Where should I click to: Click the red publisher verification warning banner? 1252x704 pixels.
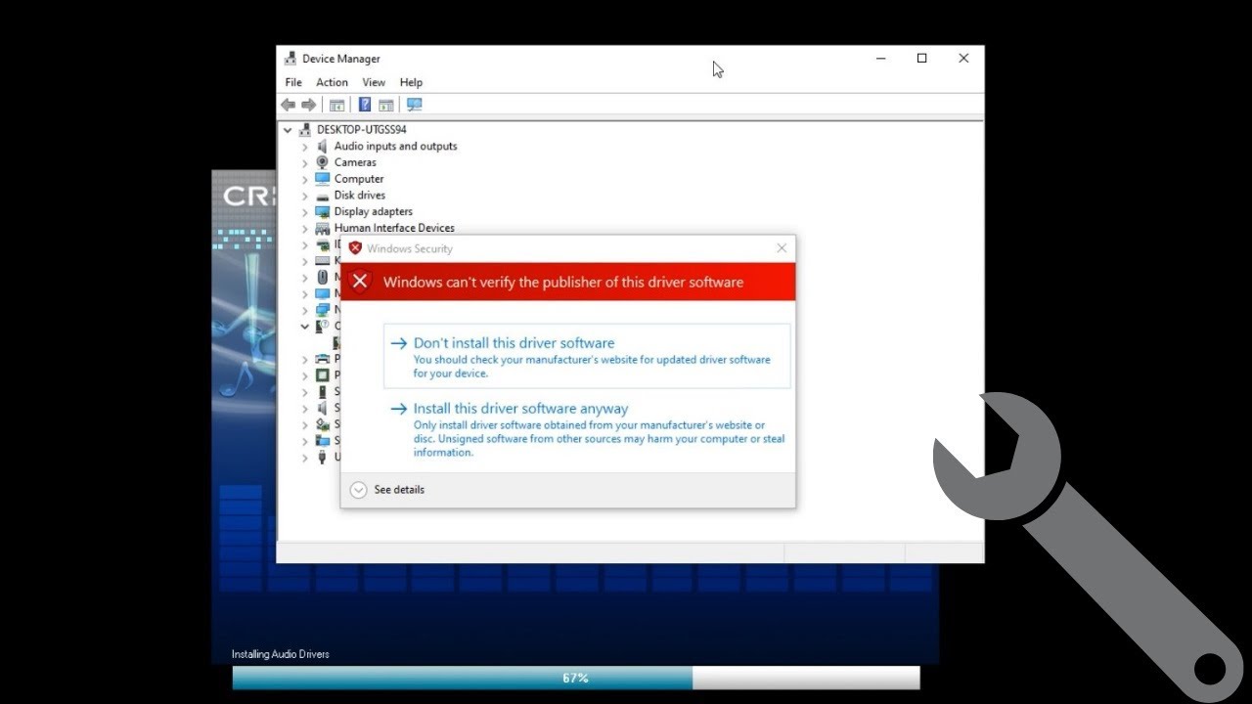pyautogui.click(x=568, y=282)
